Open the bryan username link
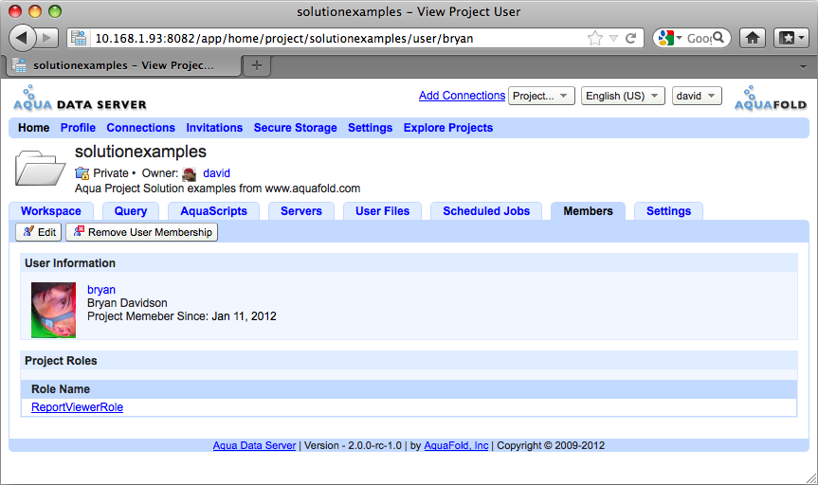Viewport: 818px width, 485px height. click(101, 290)
